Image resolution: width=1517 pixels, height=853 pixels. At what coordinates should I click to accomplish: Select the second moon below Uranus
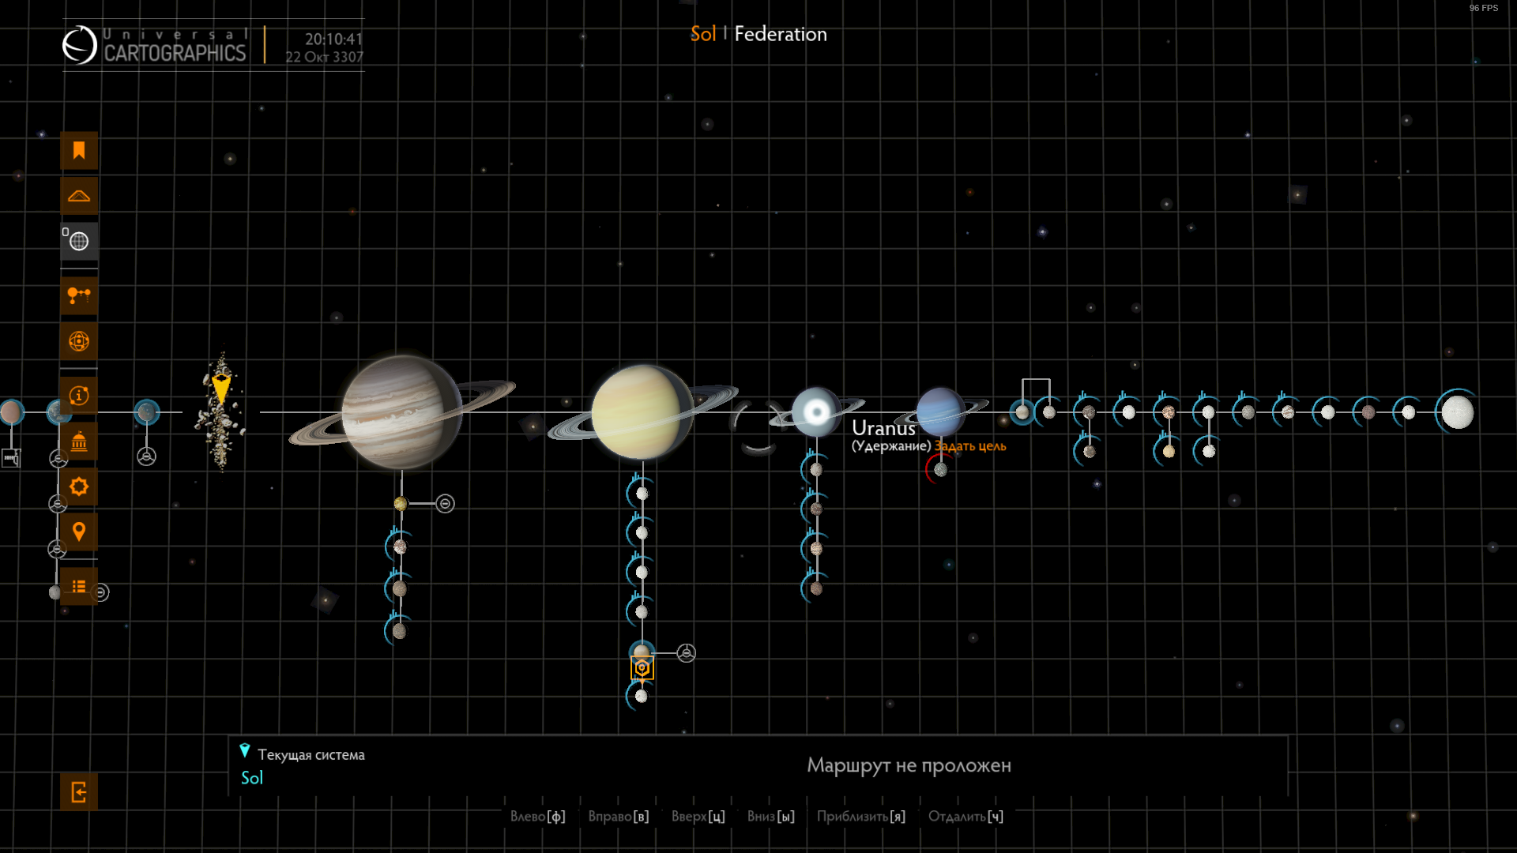click(x=816, y=509)
